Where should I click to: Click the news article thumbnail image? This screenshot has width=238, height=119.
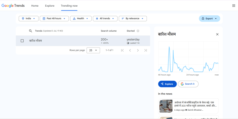(x=166, y=106)
